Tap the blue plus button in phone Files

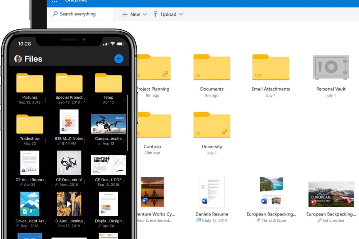pyautogui.click(x=119, y=59)
